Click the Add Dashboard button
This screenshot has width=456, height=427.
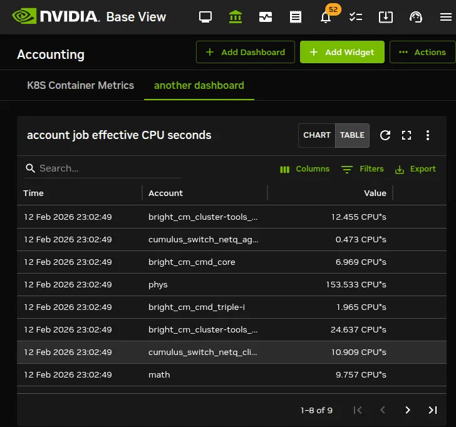(x=246, y=52)
